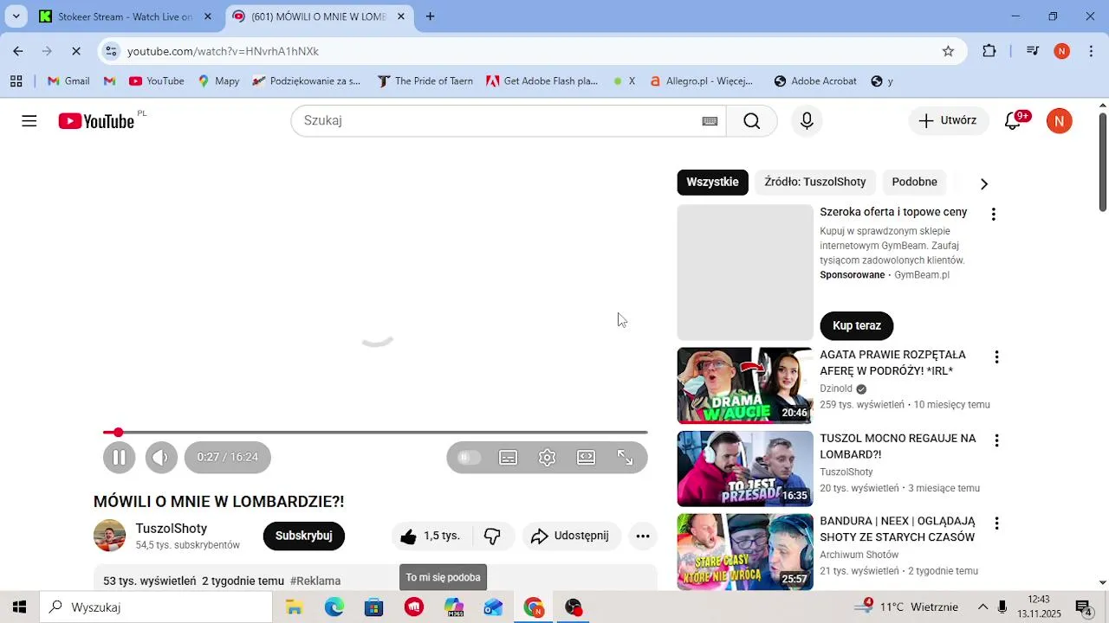This screenshot has width=1109, height=623.
Task: Click the #Reklama hashtag
Action: [315, 581]
